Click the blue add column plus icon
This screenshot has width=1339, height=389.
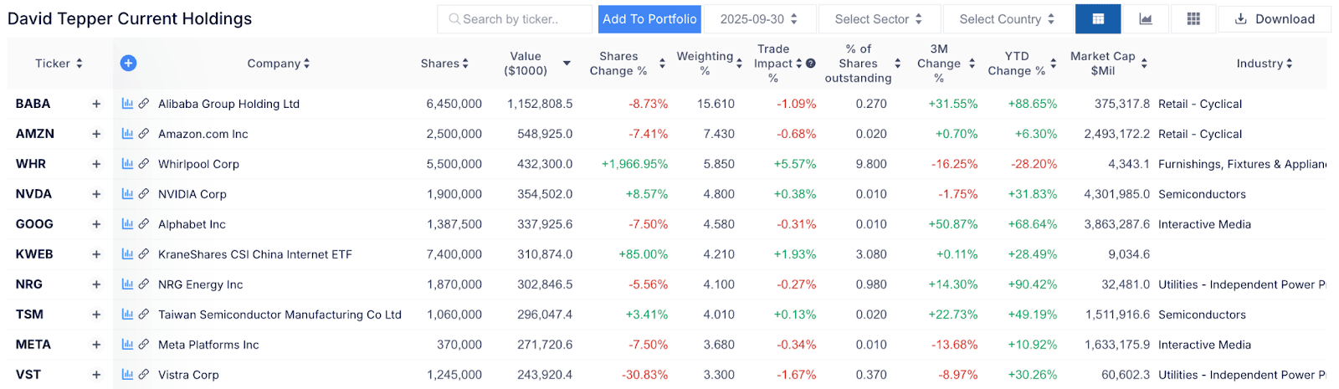[128, 63]
